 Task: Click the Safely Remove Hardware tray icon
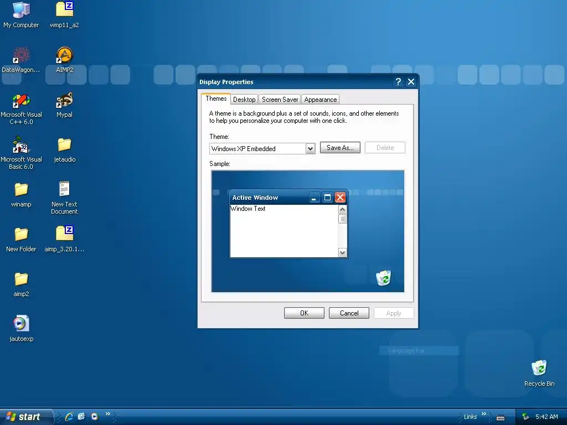(x=525, y=417)
